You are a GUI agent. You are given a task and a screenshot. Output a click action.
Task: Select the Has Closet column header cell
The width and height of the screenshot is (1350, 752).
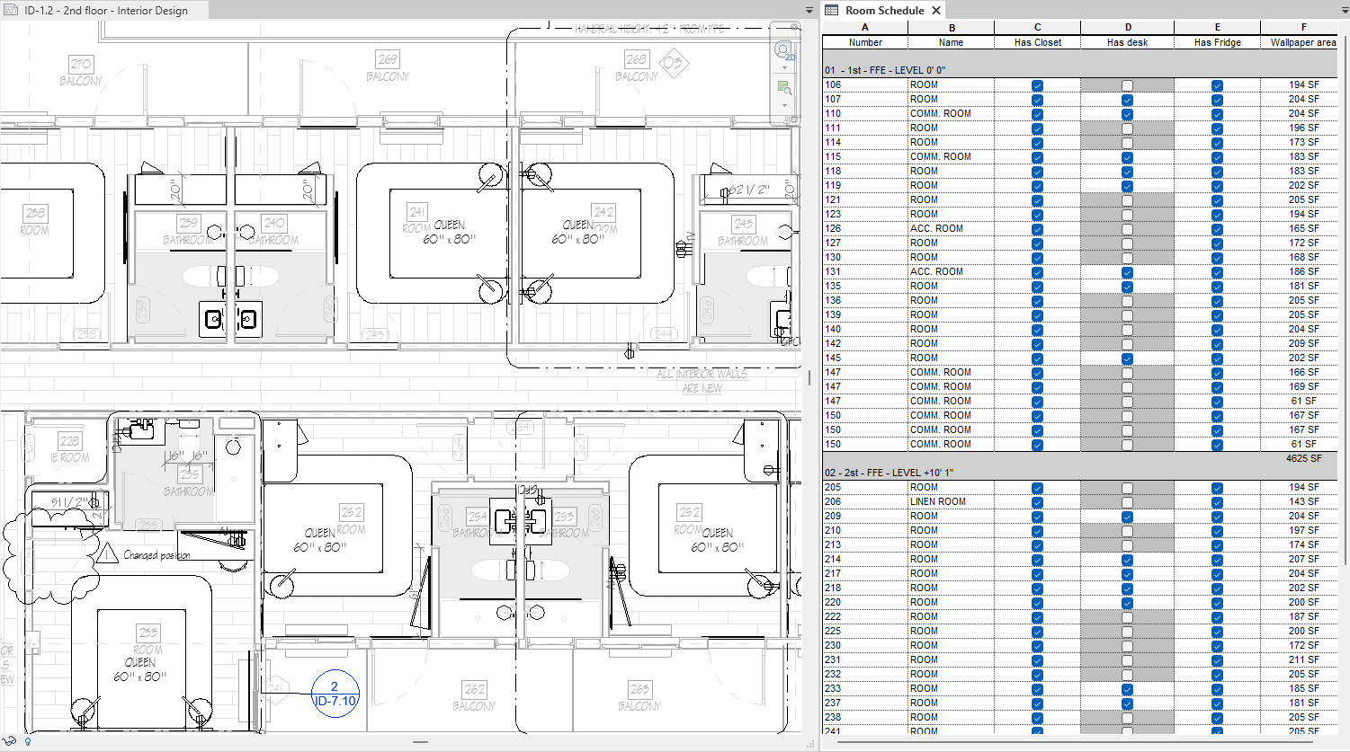tap(1038, 42)
